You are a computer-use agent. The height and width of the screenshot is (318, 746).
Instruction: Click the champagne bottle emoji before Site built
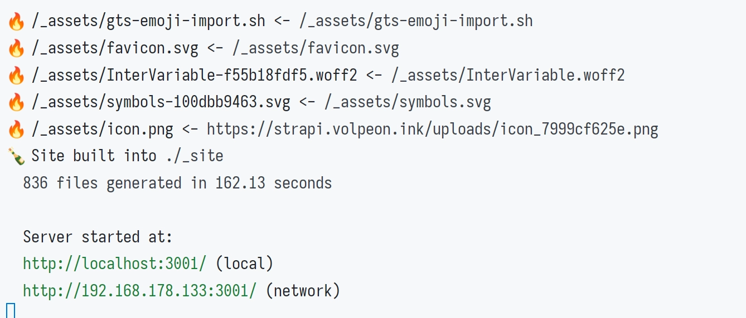coord(16,156)
